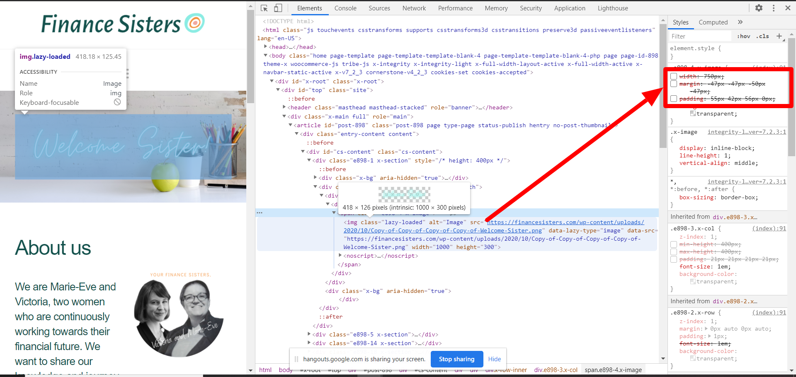Switch to the Console tab
Image resolution: width=796 pixels, height=377 pixels.
click(345, 8)
